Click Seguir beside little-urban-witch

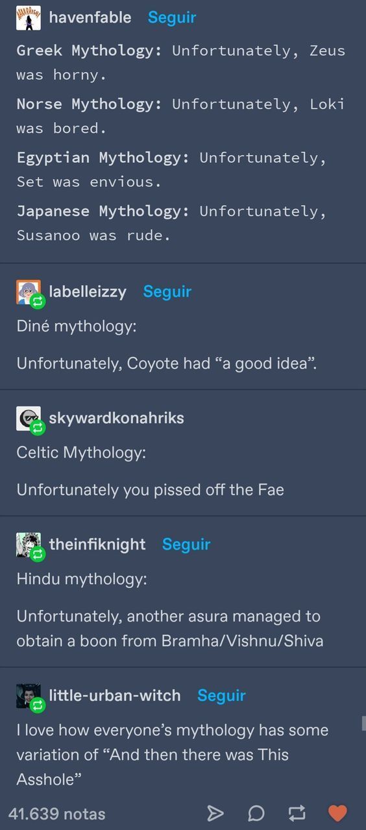tap(221, 695)
